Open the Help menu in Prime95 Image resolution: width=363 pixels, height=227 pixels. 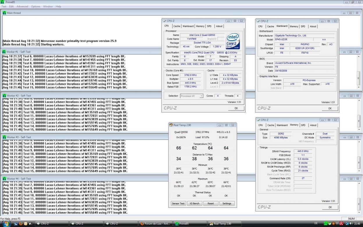pos(59,6)
